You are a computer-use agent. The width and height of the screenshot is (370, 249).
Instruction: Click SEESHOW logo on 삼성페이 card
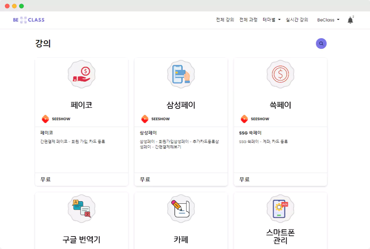[x=145, y=119]
